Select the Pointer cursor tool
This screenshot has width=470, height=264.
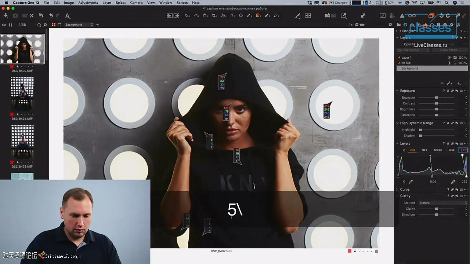pos(187,16)
